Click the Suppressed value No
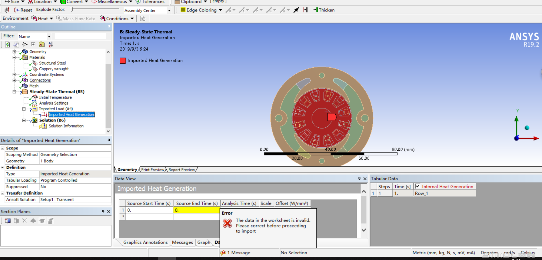Image resolution: width=542 pixels, height=260 pixels. click(75, 187)
